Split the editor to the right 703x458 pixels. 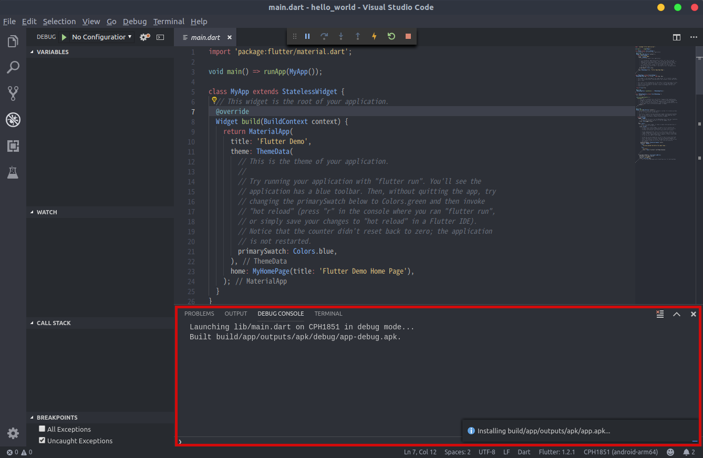[677, 37]
